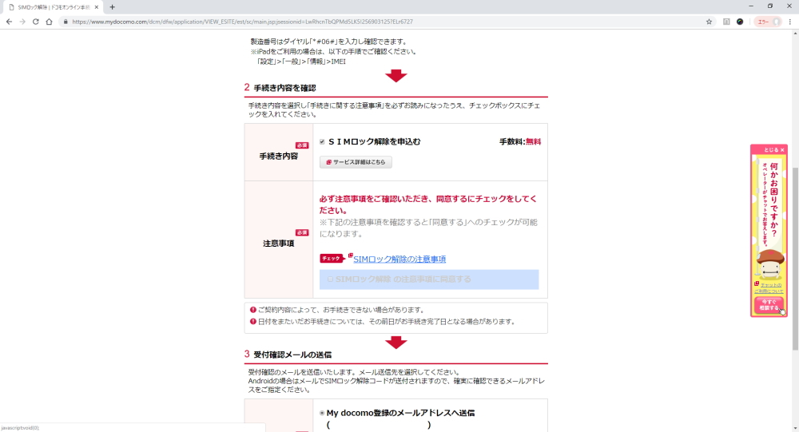Restore down the browser window
799x432 pixels.
coord(770,6)
